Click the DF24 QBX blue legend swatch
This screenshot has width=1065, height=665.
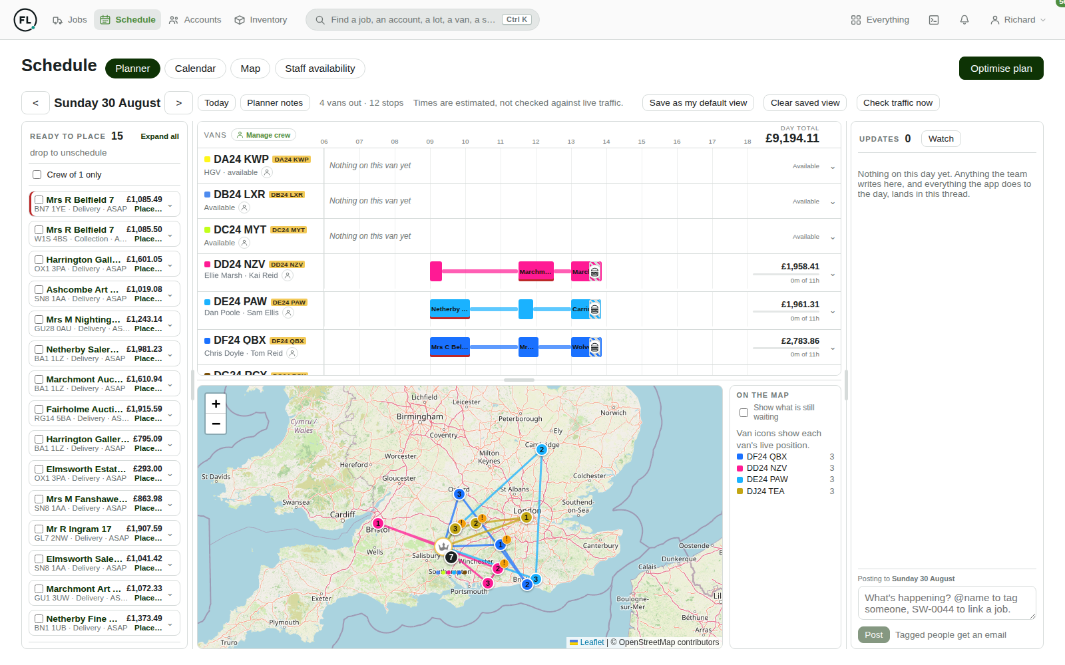pos(740,457)
